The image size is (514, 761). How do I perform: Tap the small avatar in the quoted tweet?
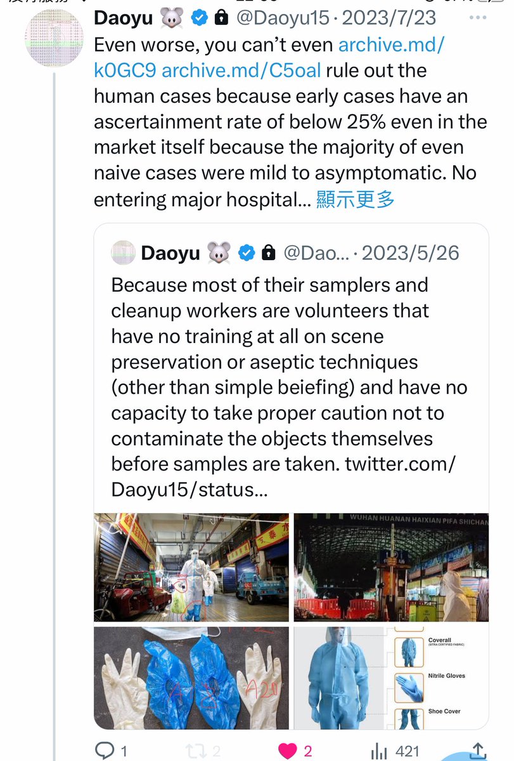[x=123, y=253]
